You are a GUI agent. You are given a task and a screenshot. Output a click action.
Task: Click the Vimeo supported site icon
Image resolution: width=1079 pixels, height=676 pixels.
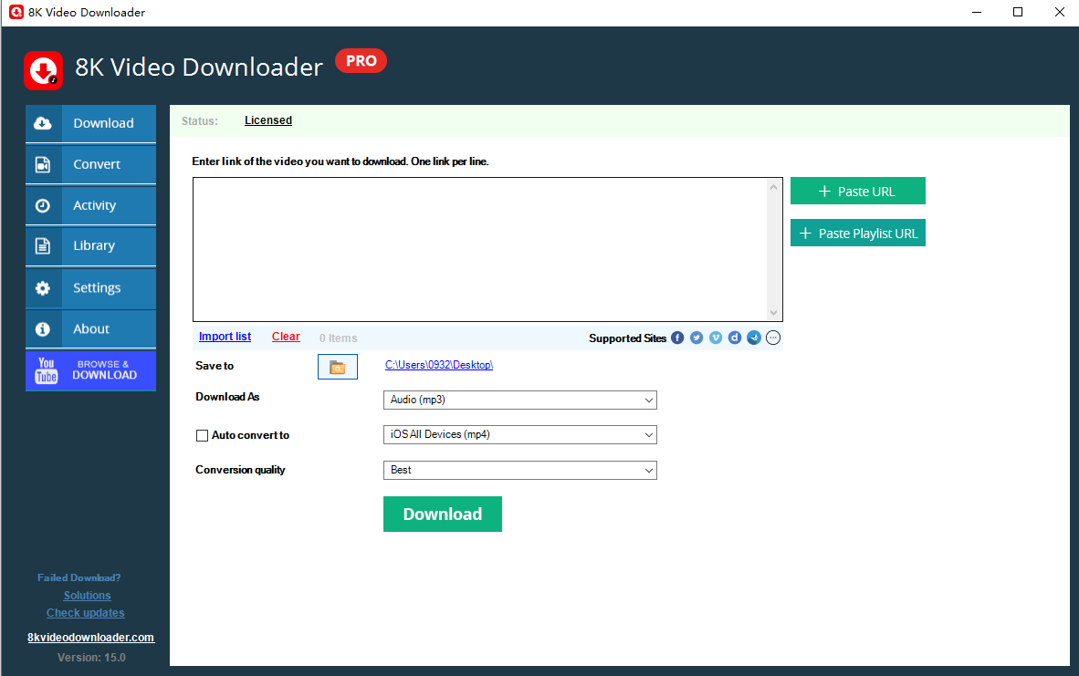tap(716, 338)
